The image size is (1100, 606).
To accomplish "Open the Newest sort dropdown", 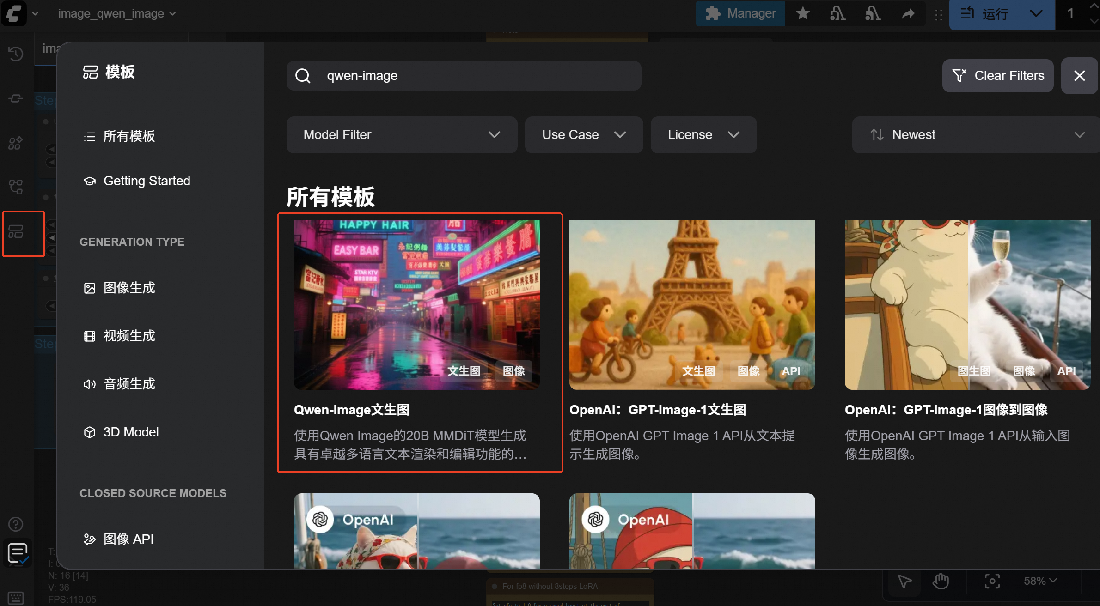I will (x=976, y=135).
